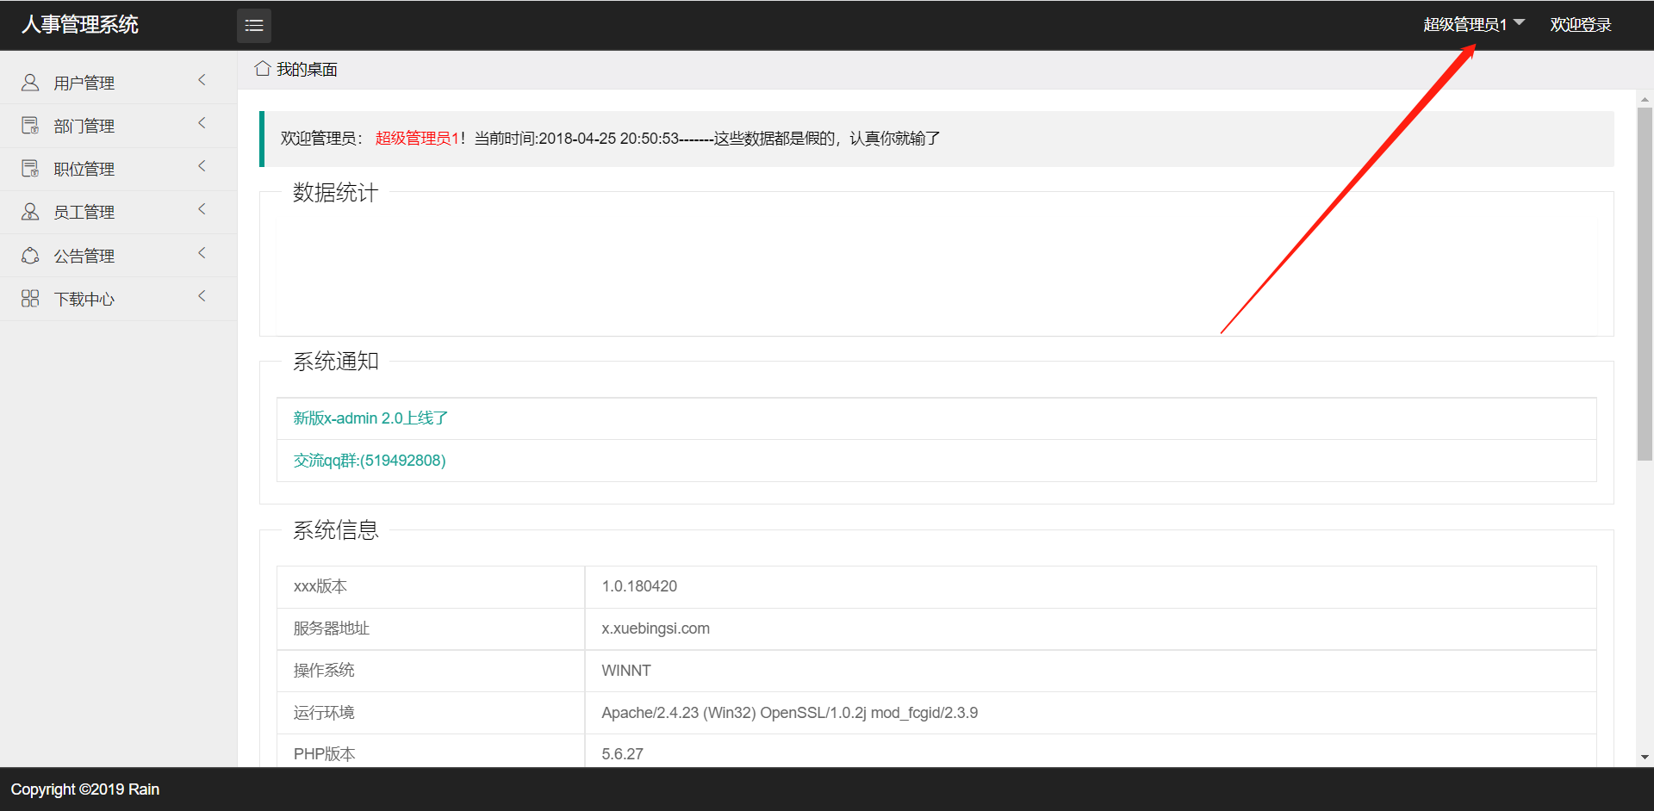Open the 公告管理 menu item
Viewport: 1654px width, 811px height.
pyautogui.click(x=84, y=257)
